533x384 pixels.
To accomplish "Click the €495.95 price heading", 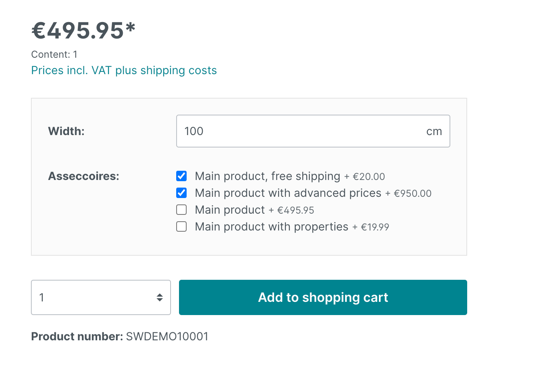I will [x=83, y=31].
